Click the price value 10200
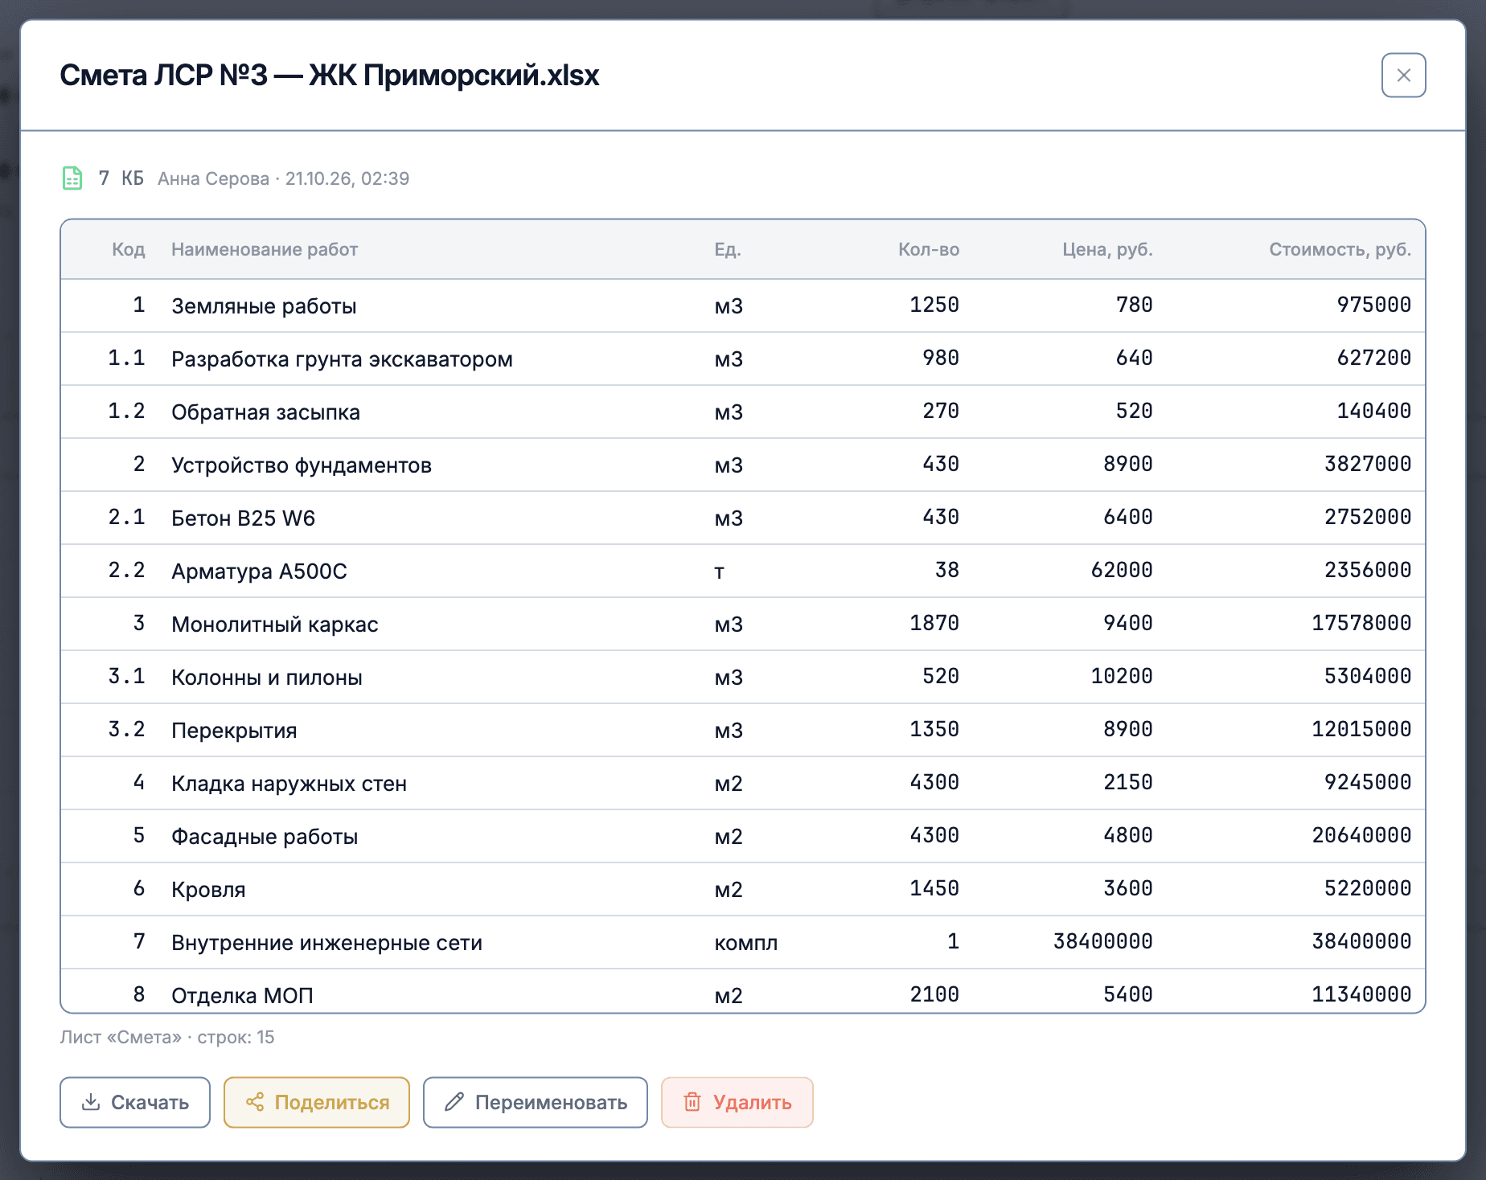Screen dimensions: 1486x1180 coord(1122,676)
